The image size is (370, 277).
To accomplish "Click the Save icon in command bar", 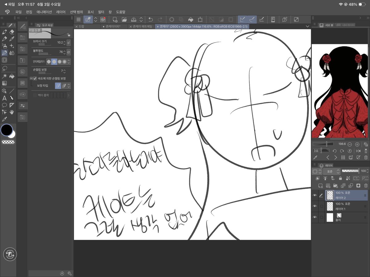I will click(x=134, y=19).
